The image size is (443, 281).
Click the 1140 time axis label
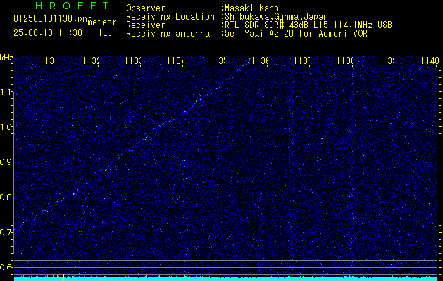coord(430,60)
